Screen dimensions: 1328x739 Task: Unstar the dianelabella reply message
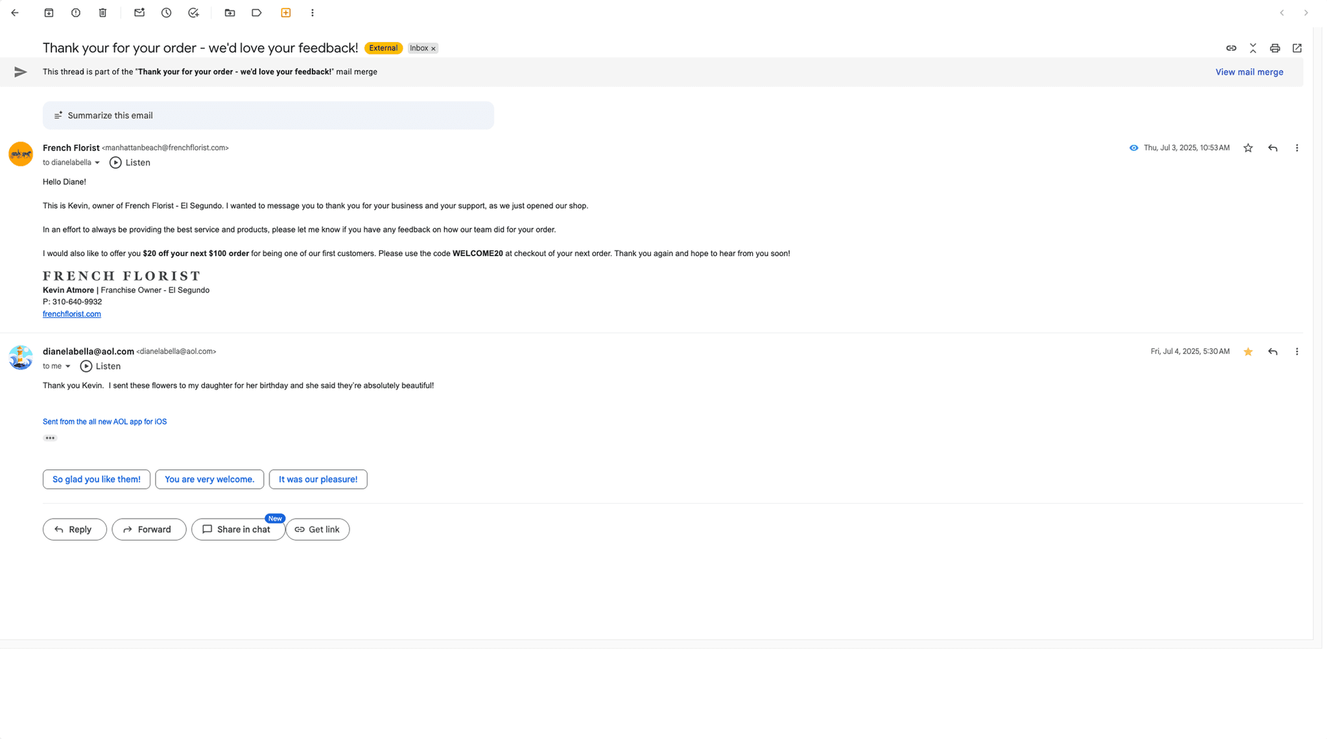coord(1248,351)
